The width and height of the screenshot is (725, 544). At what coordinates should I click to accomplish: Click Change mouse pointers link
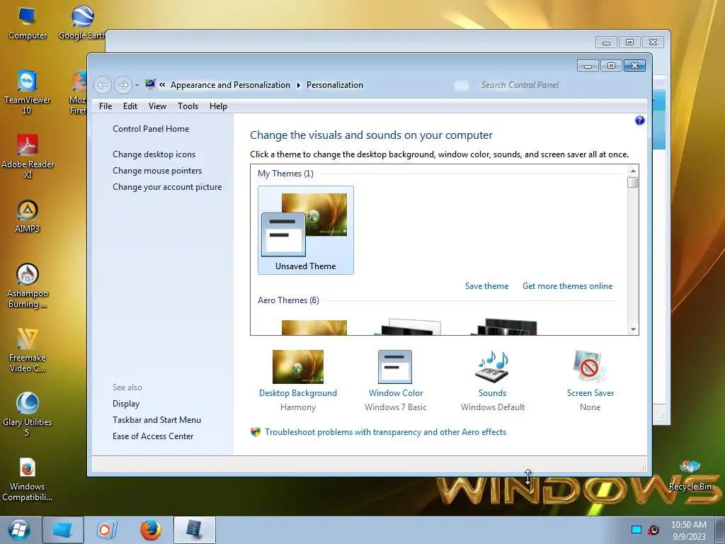[x=157, y=170]
